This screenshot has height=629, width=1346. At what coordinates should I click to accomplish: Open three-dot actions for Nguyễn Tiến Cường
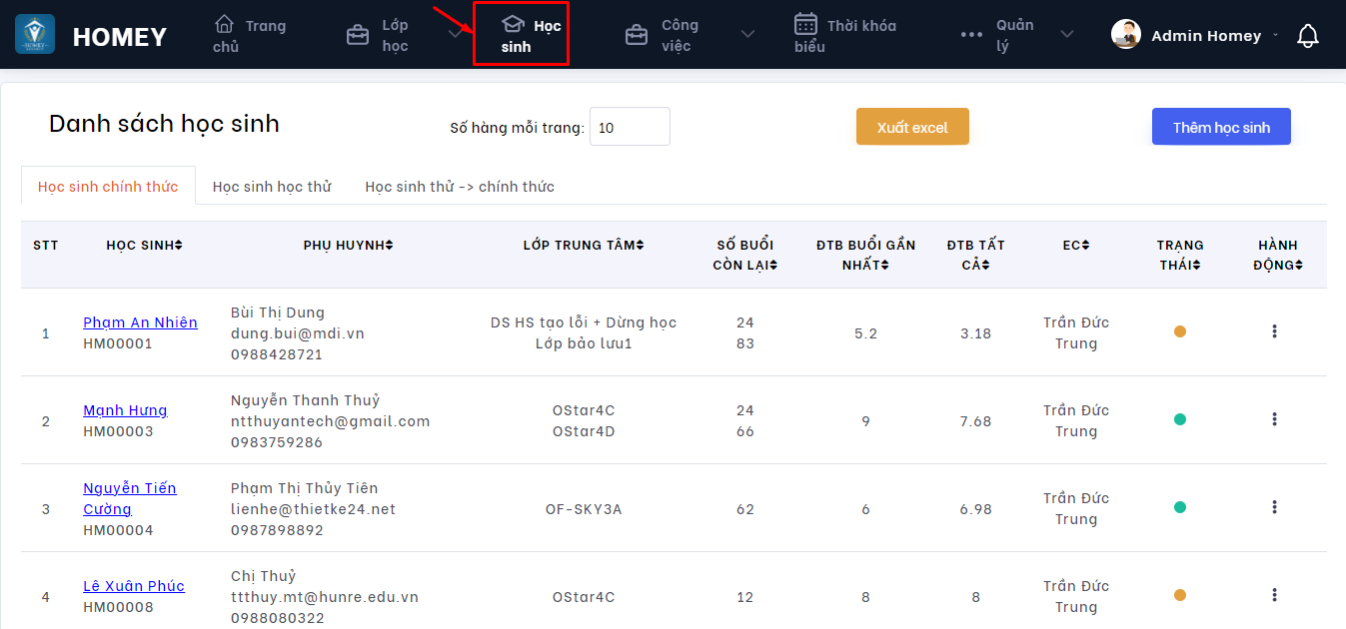point(1274,507)
